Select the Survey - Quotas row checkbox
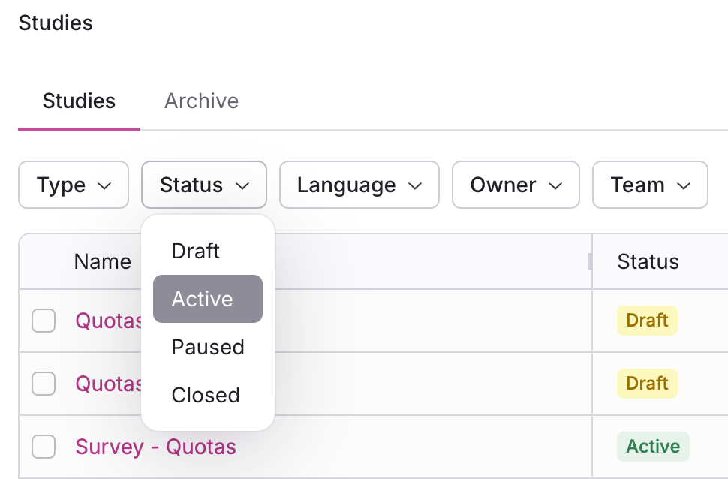728x479 pixels. tap(44, 447)
